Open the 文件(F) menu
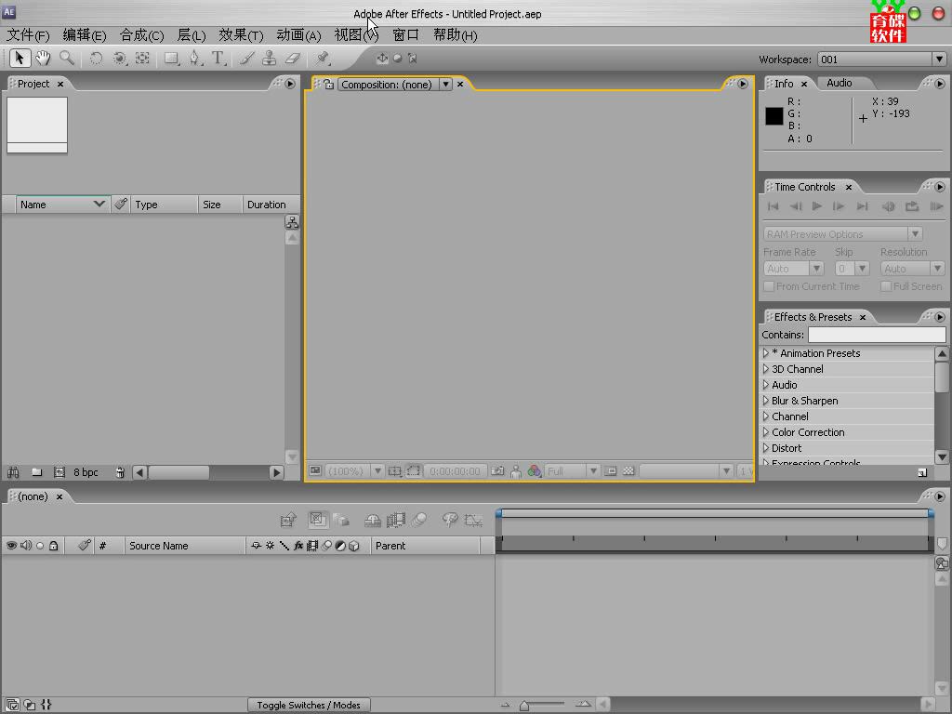 [x=27, y=35]
